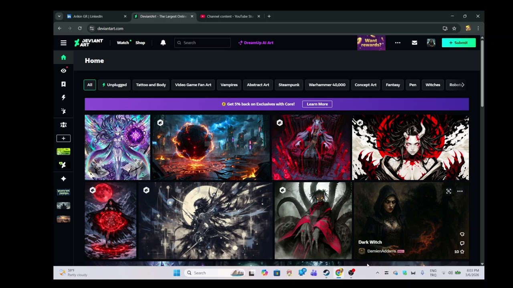Open the fiery black sphere city artwork
Screen dimensions: 513x288
click(211, 148)
